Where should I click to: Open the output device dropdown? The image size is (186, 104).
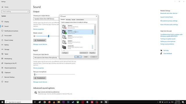(x=46, y=19)
